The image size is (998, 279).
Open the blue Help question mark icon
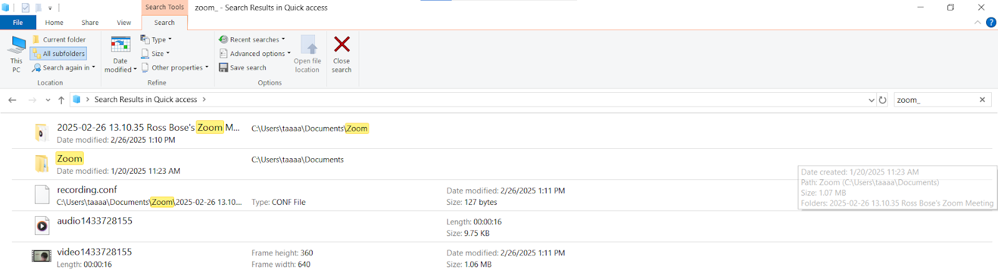(x=991, y=22)
